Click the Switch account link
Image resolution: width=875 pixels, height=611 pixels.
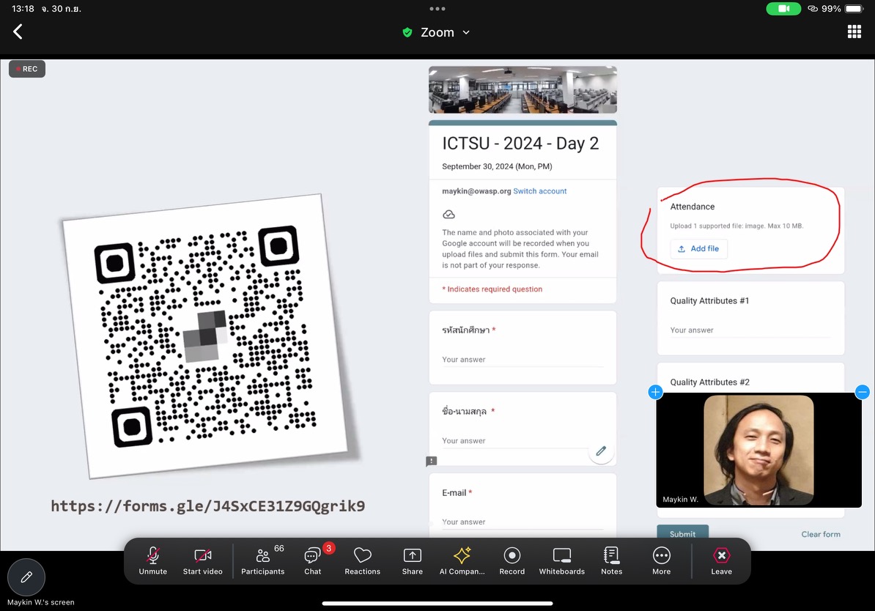click(539, 191)
